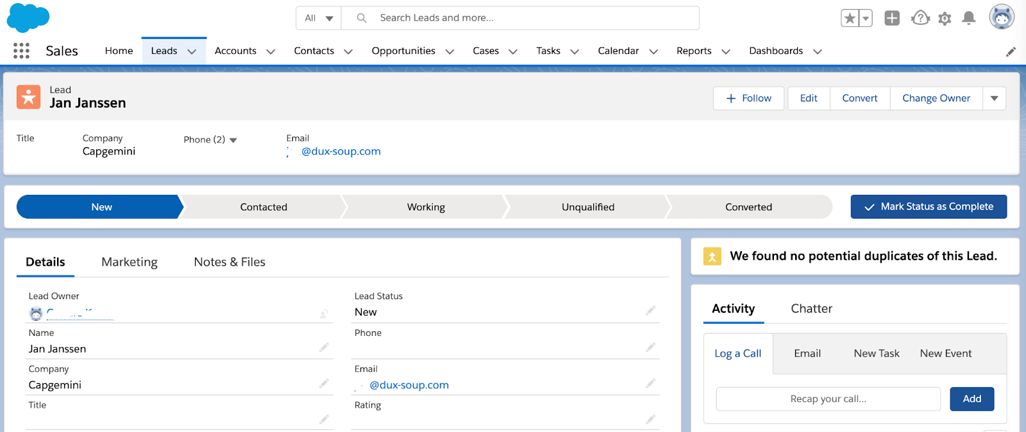Open the Accounts tab
Screen dimensions: 1026x432
[235, 51]
